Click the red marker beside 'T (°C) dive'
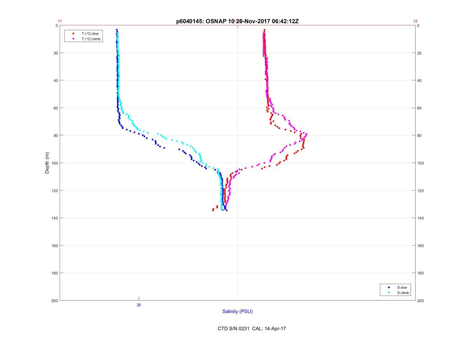This screenshot has height=338, width=459. [73, 34]
